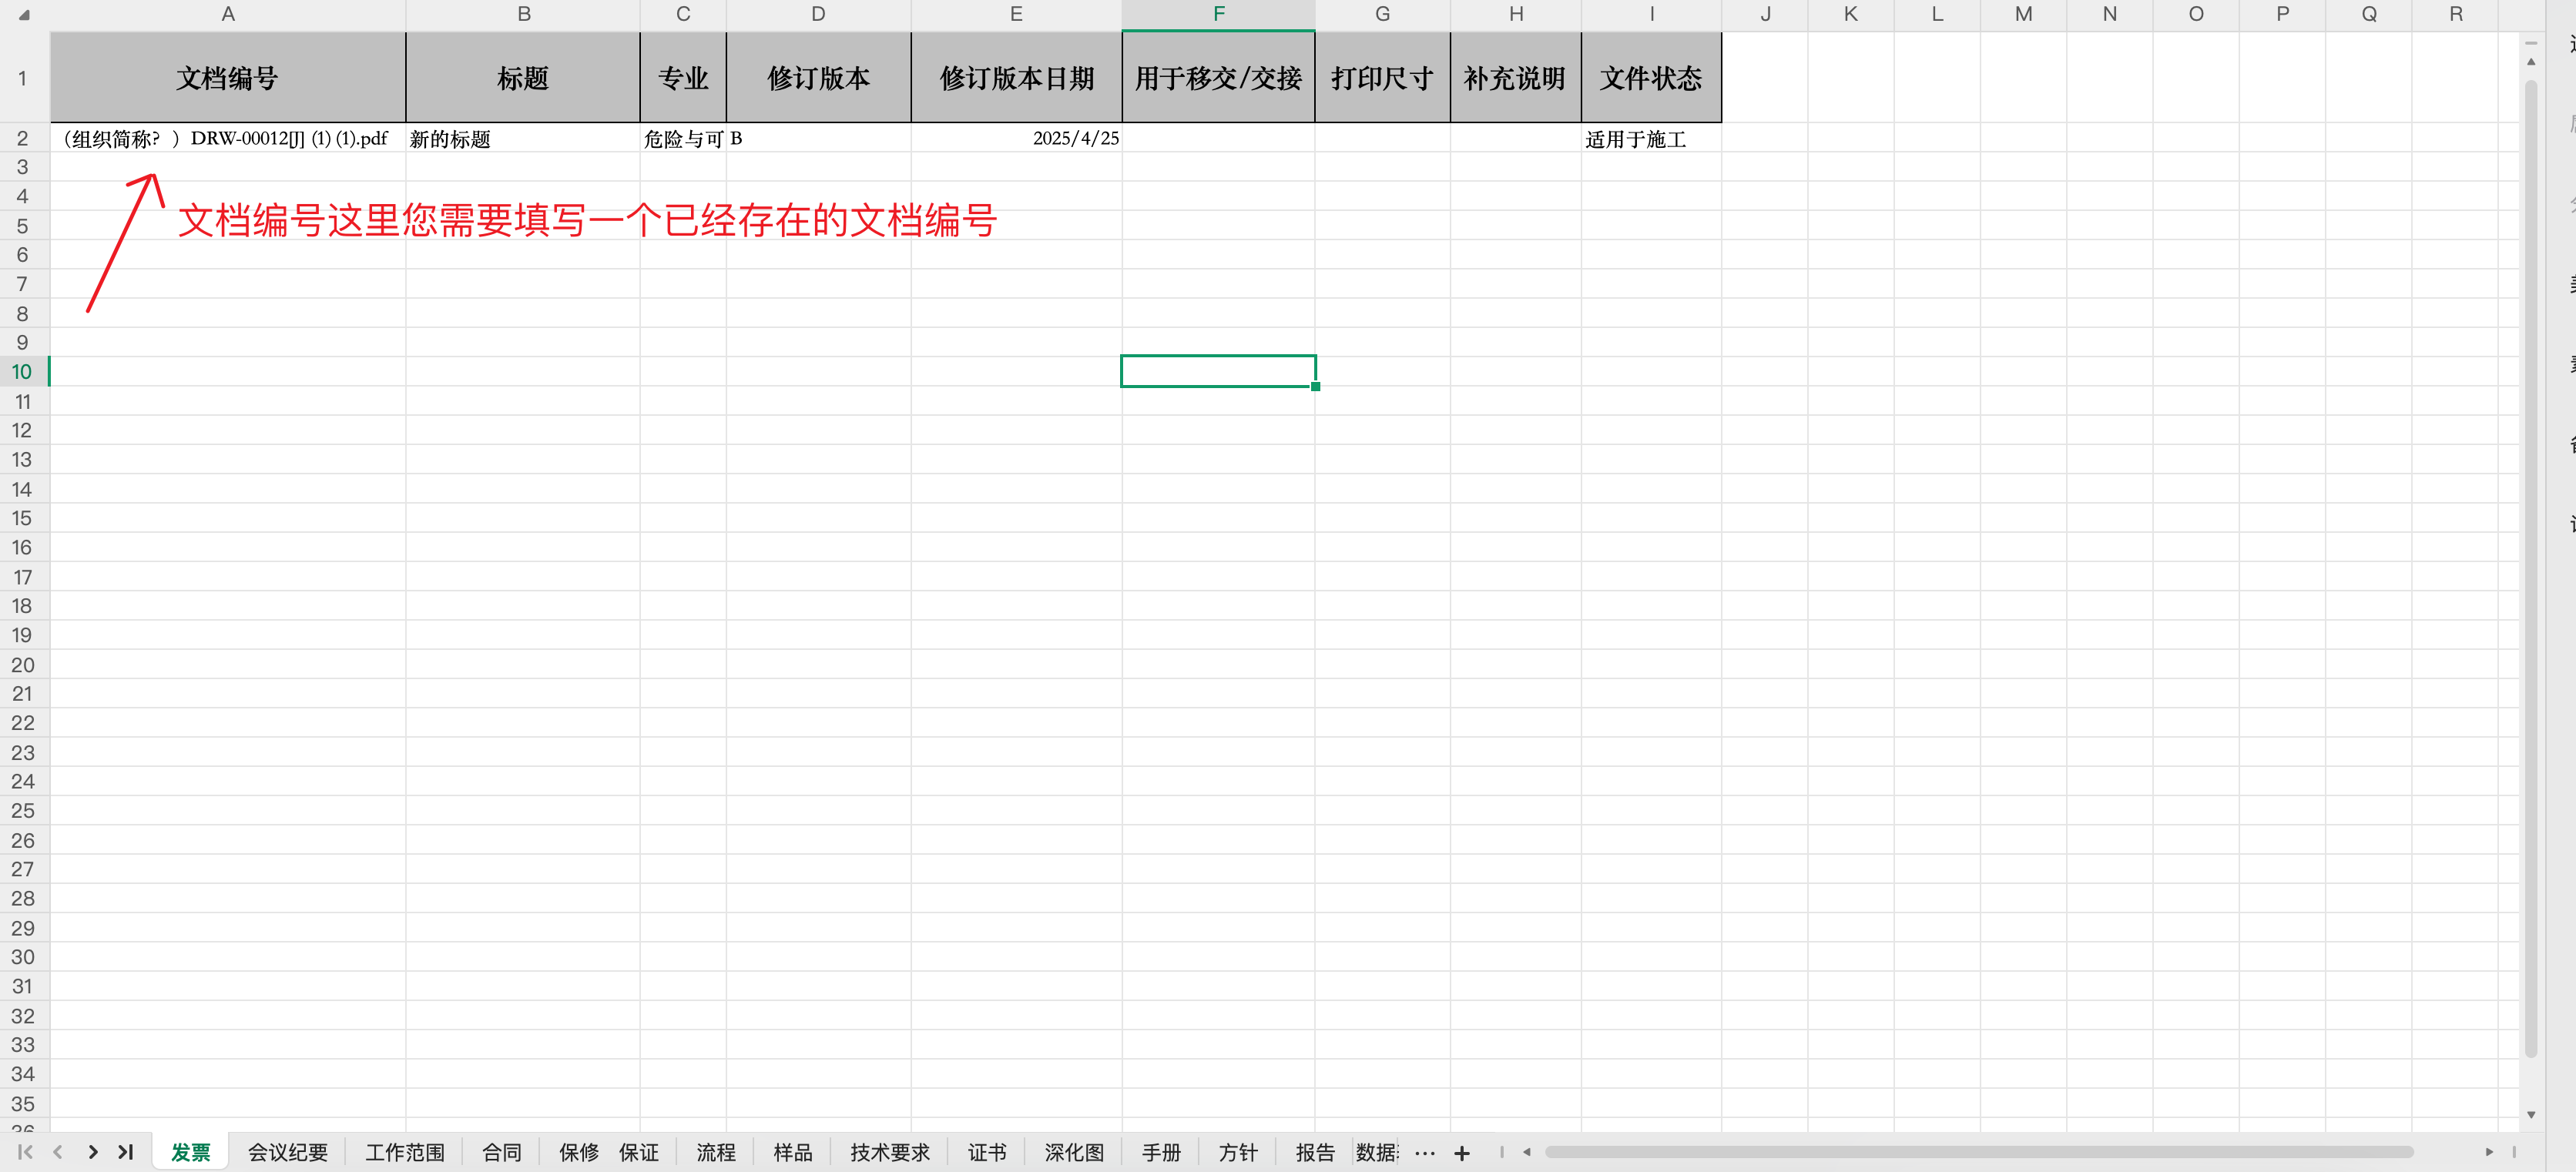Screen dimensions: 2576x1172
Task: Switch to 技术要求 sheet tab
Action: tap(889, 1152)
